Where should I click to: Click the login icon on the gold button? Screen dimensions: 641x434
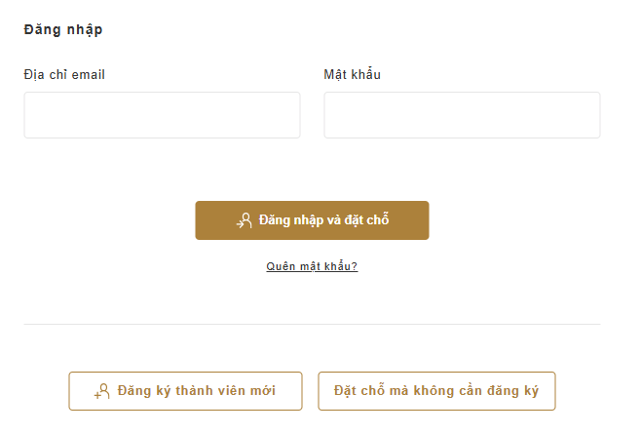245,220
